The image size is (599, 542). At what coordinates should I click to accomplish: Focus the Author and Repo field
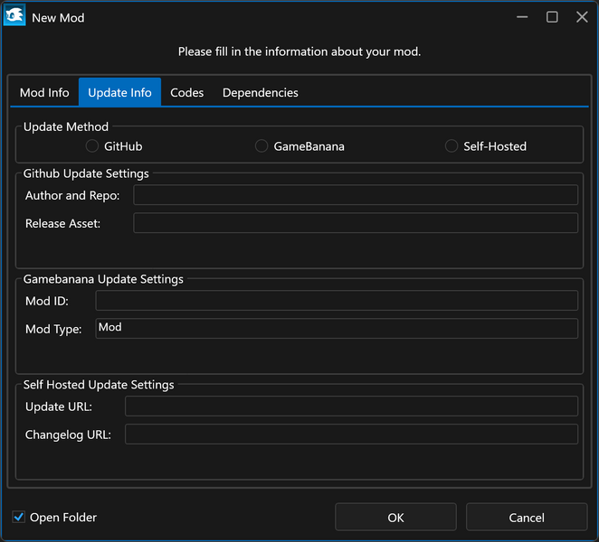pyautogui.click(x=355, y=195)
